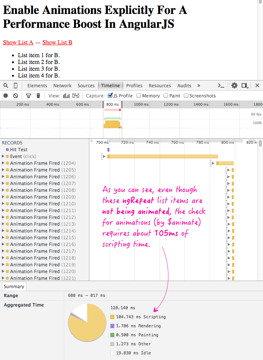
Task: Expand Animation Frame Fired 1221 record
Action: (x=3, y=278)
